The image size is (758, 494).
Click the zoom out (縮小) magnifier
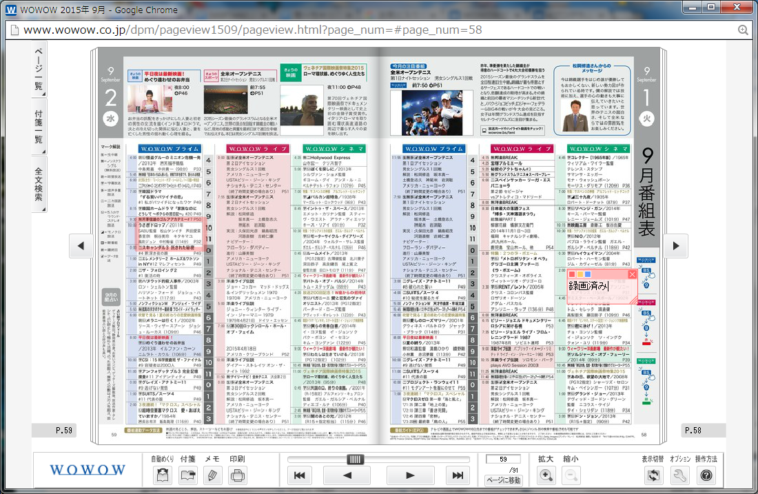coord(571,475)
